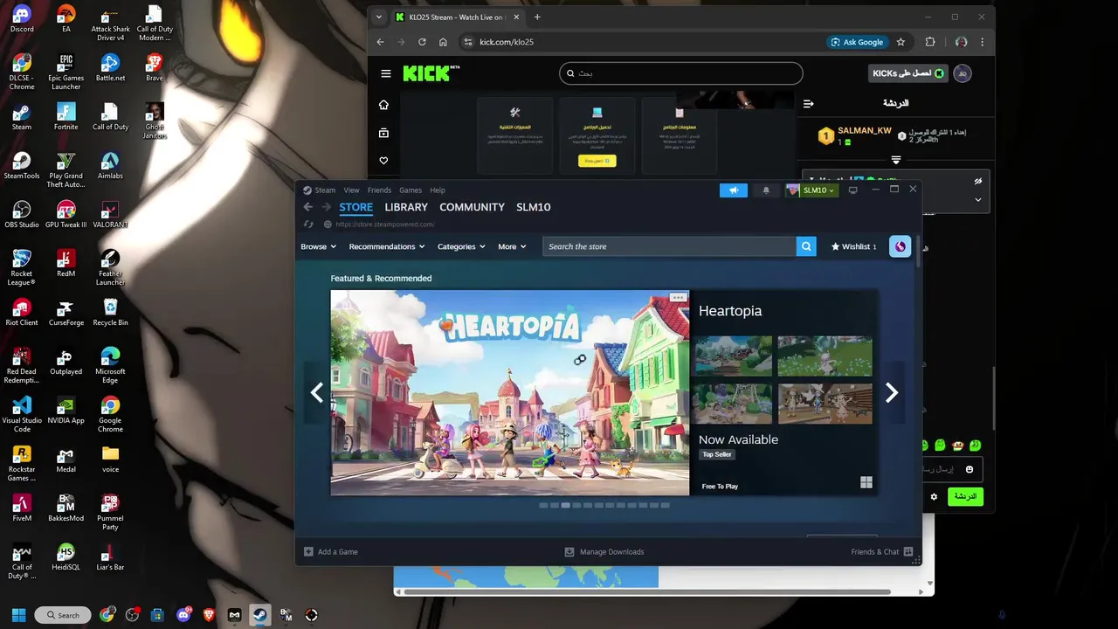Go forward in Steam navigation
Viewport: 1118px width, 629px height.
[x=326, y=207]
